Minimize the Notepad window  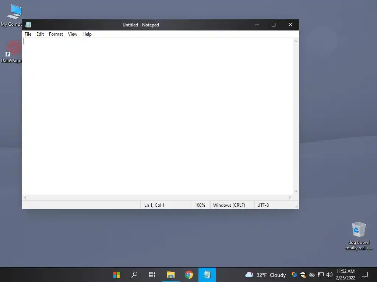[257, 25]
